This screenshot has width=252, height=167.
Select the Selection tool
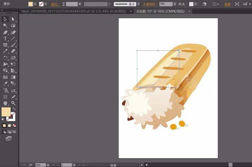5,19
